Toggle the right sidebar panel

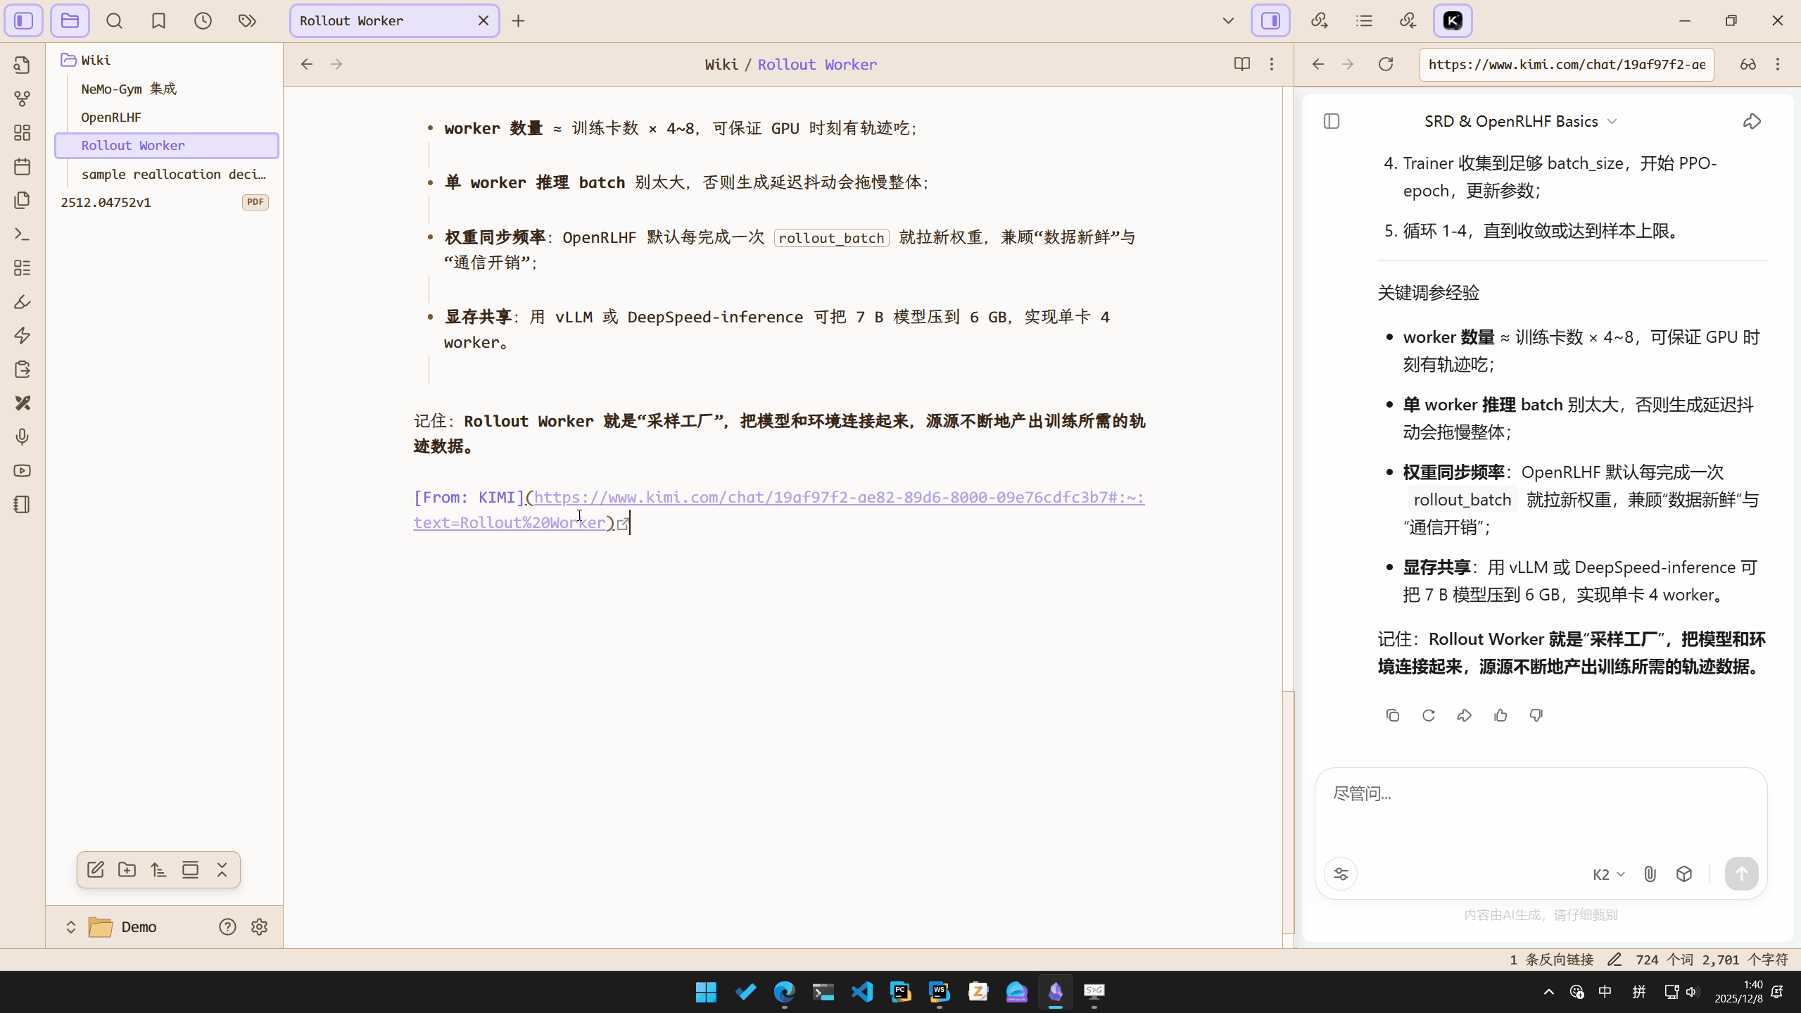(x=1270, y=21)
